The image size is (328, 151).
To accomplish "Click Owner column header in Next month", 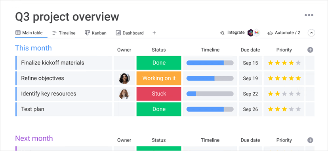I will [124, 140].
